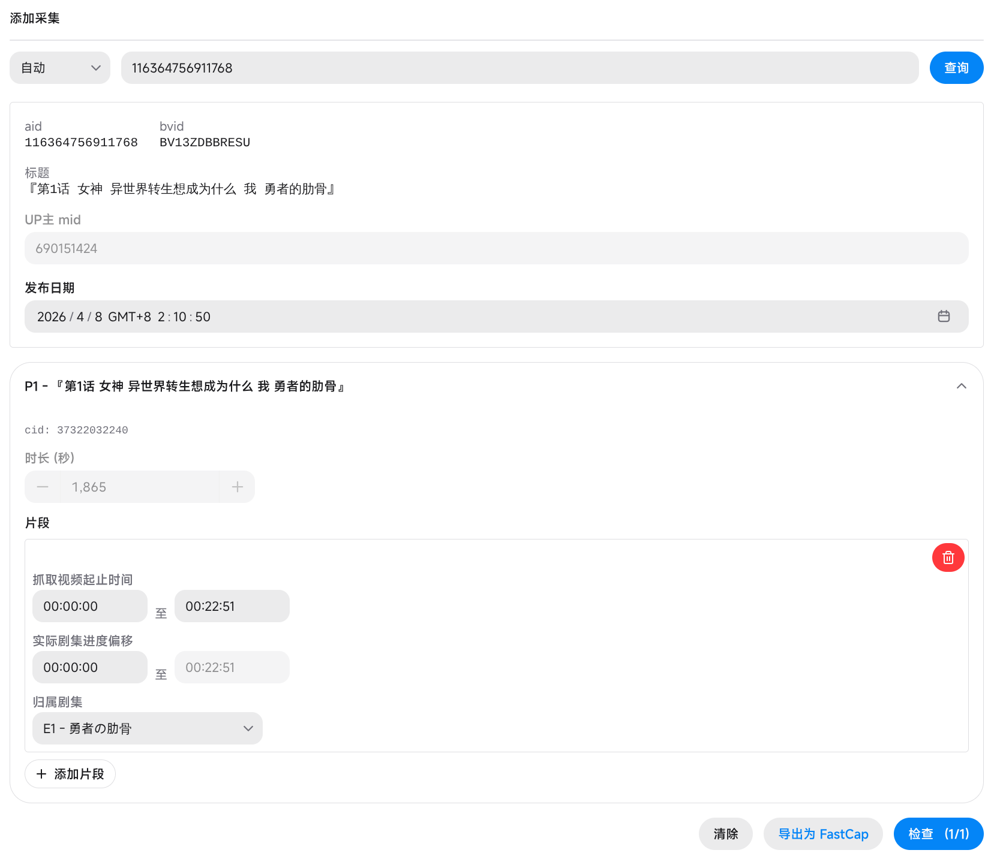This screenshot has height=856, width=1003.
Task: Click the red trash delete segment icon
Action: [x=948, y=557]
